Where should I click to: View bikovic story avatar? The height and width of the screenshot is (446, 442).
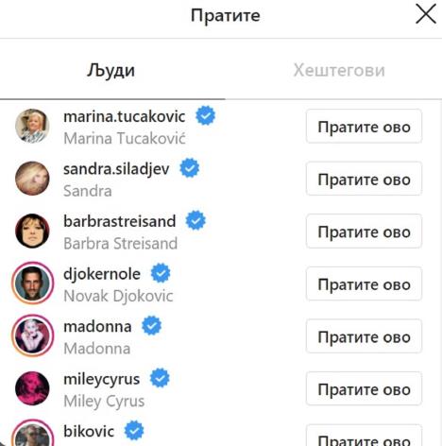tap(32, 434)
